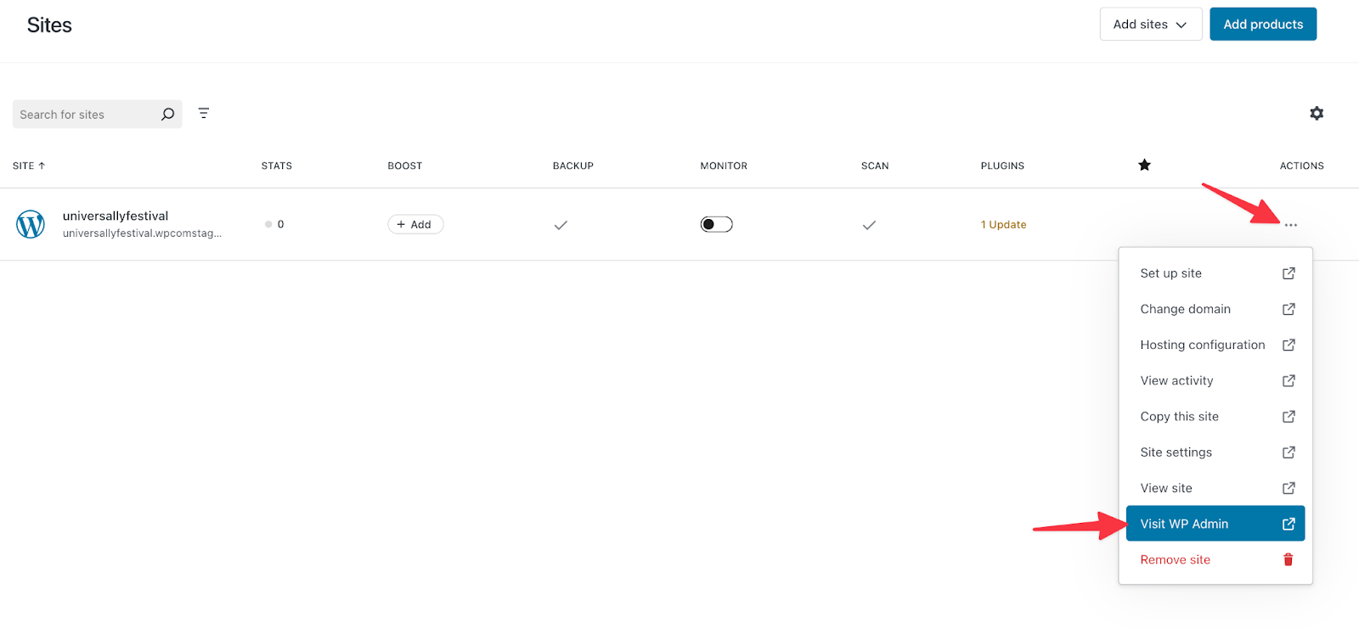This screenshot has height=629, width=1359.
Task: Toggle the Monitor switch on
Action: (716, 224)
